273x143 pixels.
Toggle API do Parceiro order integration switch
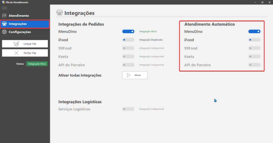click(128, 65)
